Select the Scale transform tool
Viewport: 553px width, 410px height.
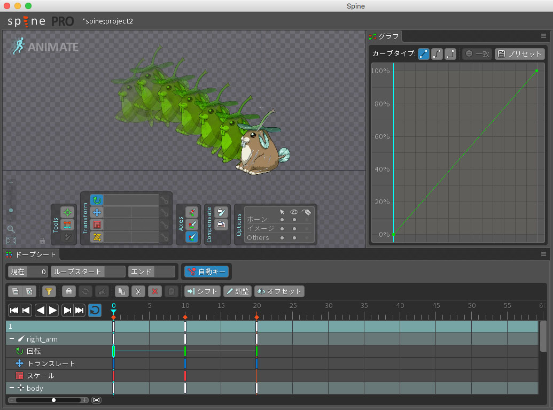click(97, 225)
